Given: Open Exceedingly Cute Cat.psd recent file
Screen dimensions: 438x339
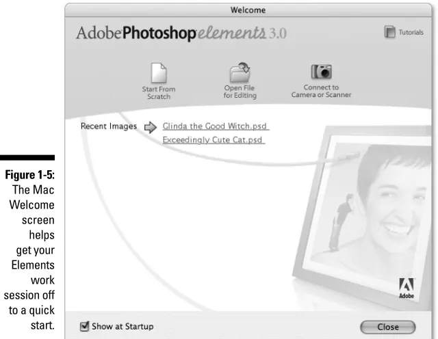Looking at the screenshot, I should pyautogui.click(x=214, y=140).
